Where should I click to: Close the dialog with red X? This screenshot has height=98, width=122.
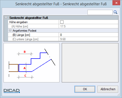116,3
